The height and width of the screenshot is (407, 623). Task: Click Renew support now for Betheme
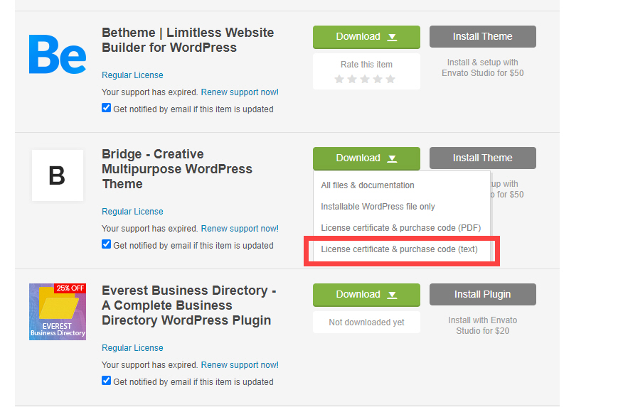(240, 92)
